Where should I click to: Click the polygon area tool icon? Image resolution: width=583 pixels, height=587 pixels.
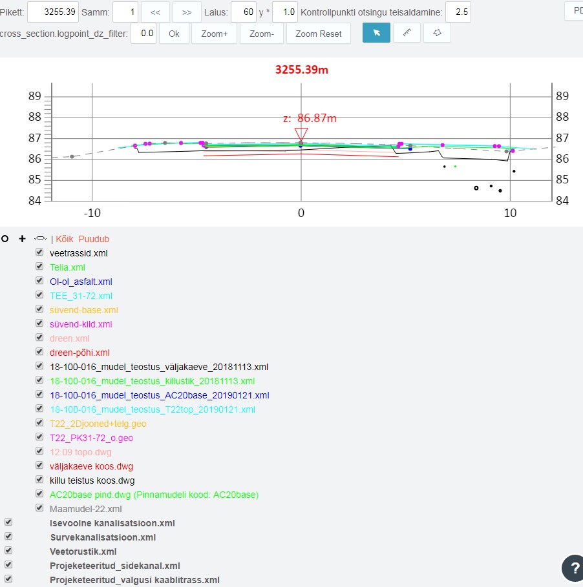(437, 33)
